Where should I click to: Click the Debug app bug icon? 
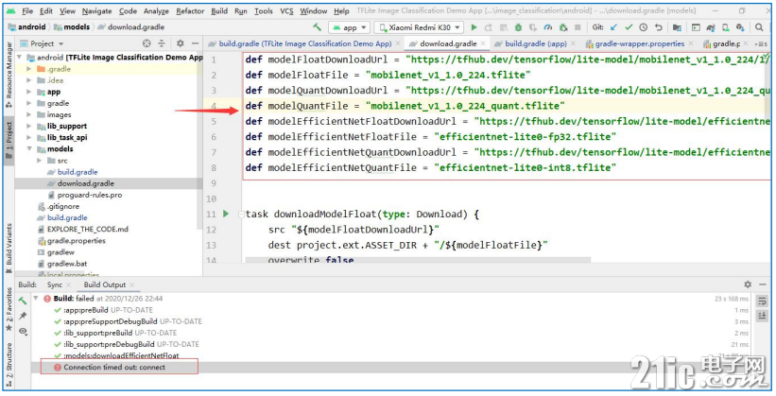pos(518,27)
